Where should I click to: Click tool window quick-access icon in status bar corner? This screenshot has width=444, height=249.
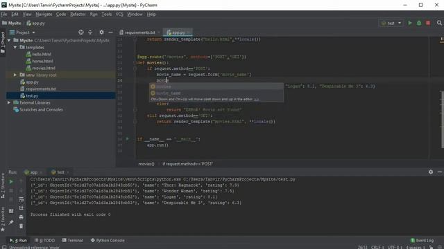(x=4, y=247)
